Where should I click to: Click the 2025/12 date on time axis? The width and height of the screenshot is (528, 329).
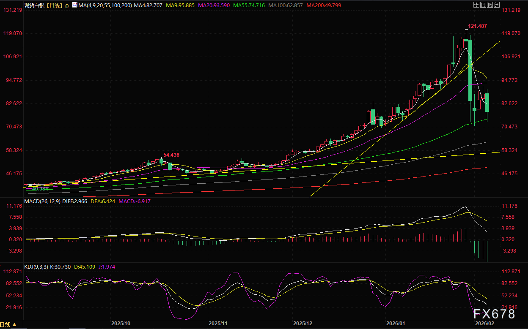302,323
